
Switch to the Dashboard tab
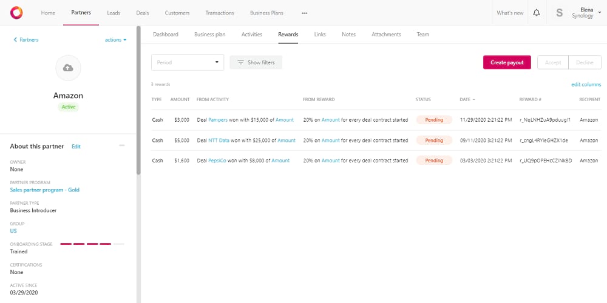point(166,35)
